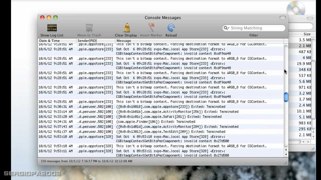Select the 983 KB entry in background window

(305, 123)
